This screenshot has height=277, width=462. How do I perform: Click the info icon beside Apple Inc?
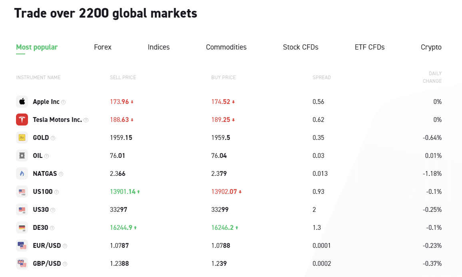(x=64, y=102)
